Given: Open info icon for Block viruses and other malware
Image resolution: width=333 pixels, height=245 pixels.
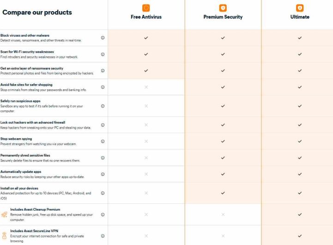Looking at the screenshot, I should tap(103, 37).
